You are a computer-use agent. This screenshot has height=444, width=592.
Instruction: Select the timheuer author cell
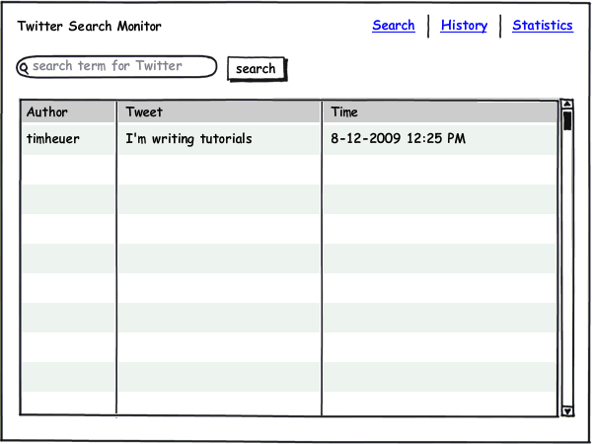(68, 139)
